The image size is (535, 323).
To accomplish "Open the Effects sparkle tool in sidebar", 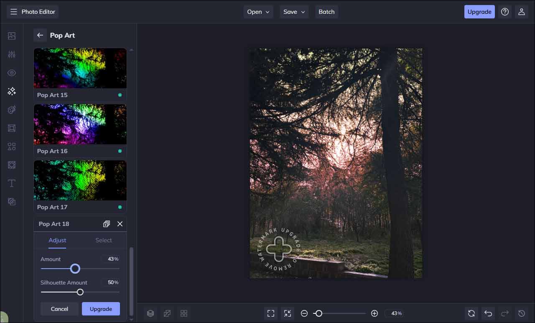I will (x=12, y=91).
